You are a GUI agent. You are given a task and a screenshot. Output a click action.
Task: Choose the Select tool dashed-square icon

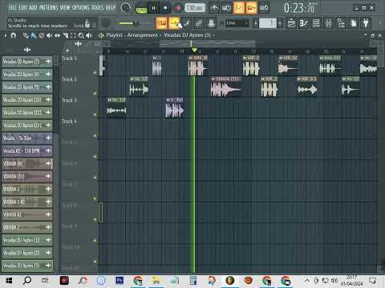pos(73,35)
